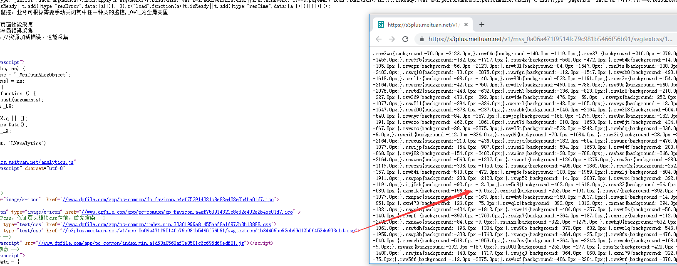Open the dp_favicon.ico link after image/x-icon href
Viewport: 677px width, 266px height.
coord(168,199)
